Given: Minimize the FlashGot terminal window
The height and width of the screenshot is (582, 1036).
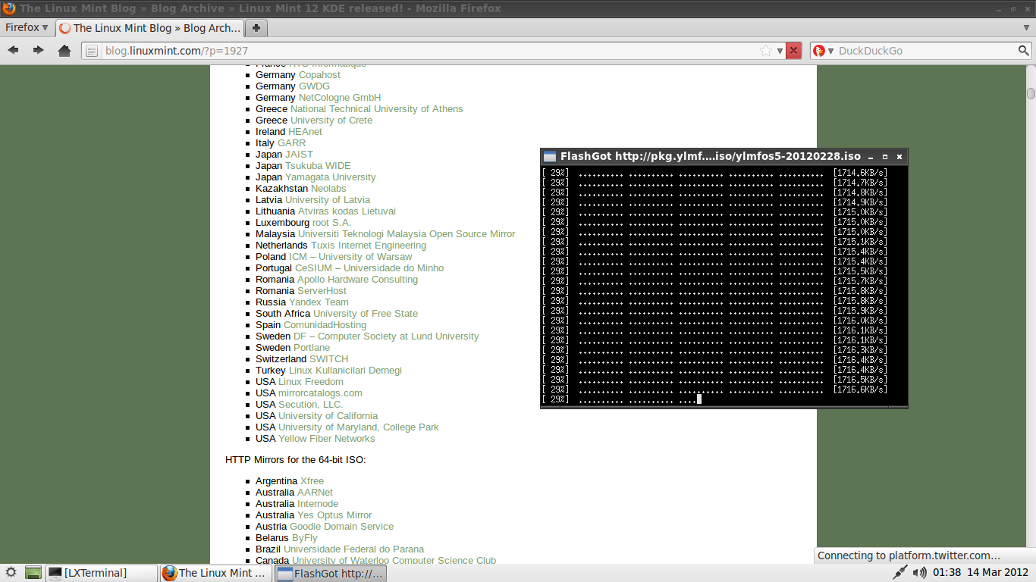Looking at the screenshot, I should [x=871, y=157].
